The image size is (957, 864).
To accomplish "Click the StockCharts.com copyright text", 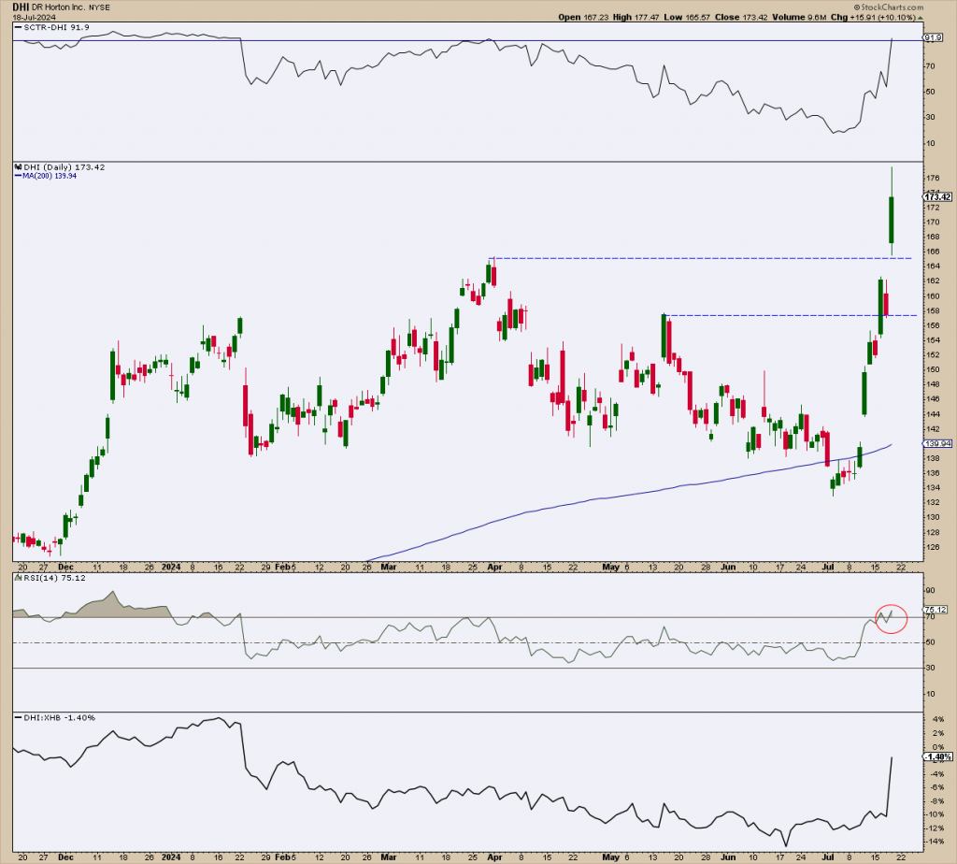I will [x=888, y=7].
